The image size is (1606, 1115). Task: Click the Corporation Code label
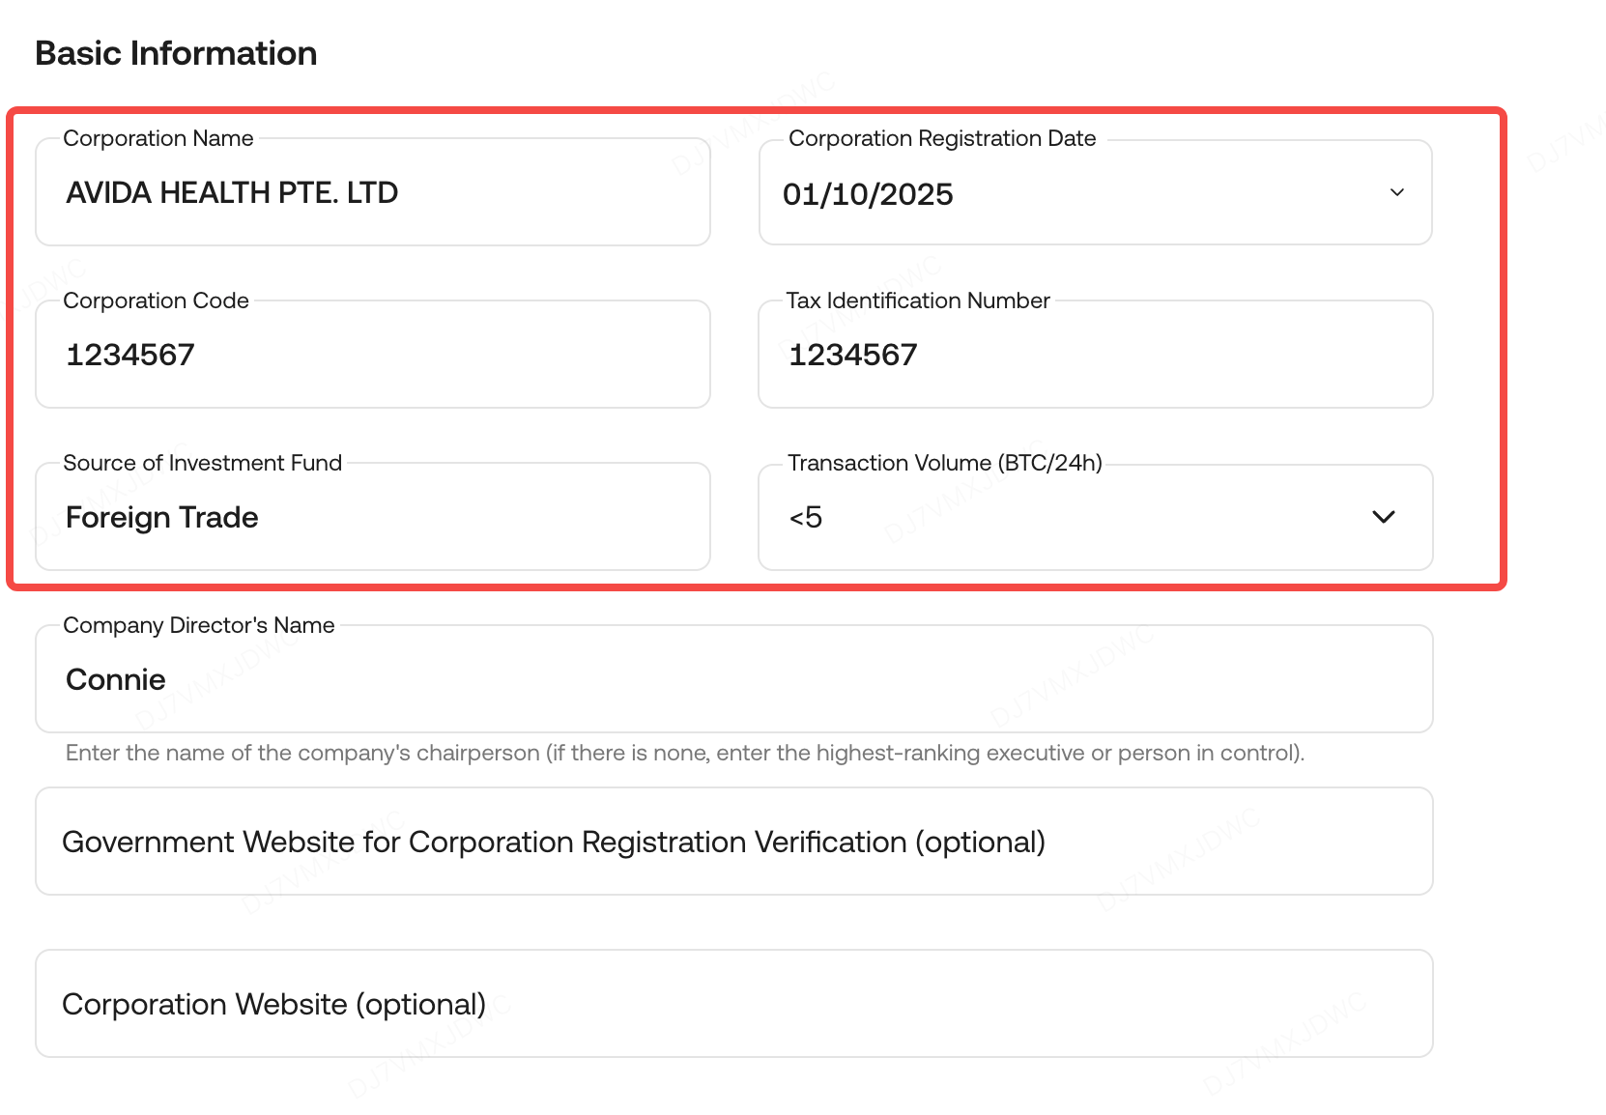(x=156, y=300)
